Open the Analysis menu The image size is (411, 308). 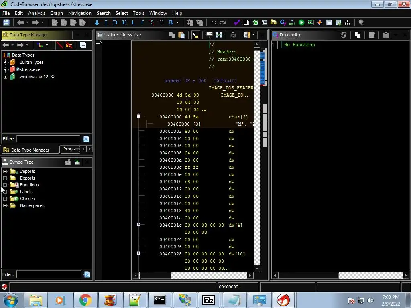coord(37,13)
